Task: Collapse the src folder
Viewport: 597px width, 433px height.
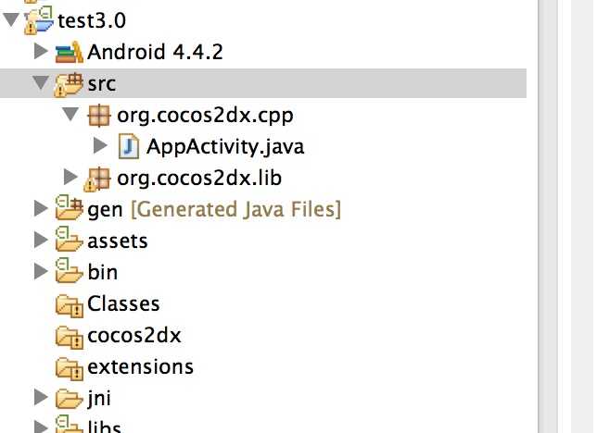Action: [x=41, y=82]
